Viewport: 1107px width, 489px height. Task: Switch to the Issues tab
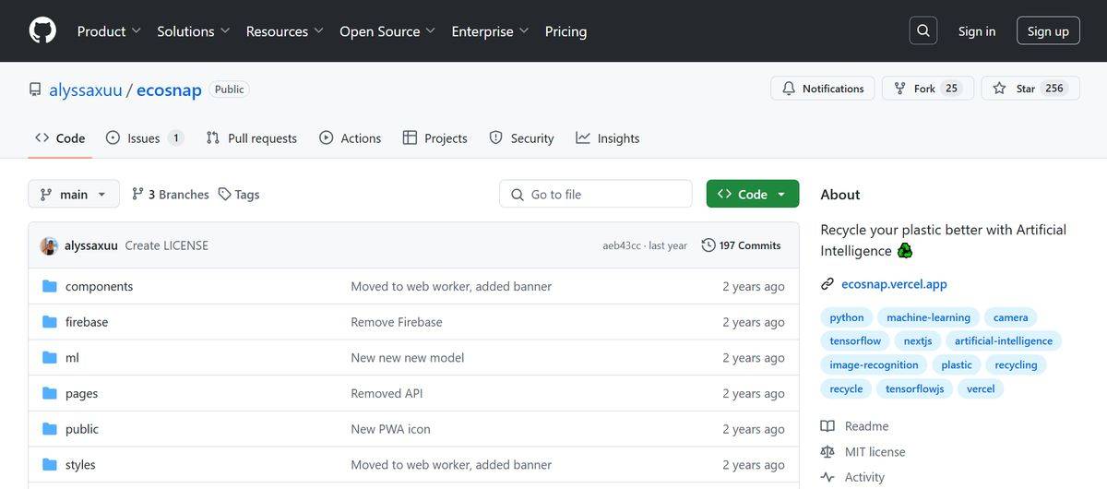click(144, 138)
